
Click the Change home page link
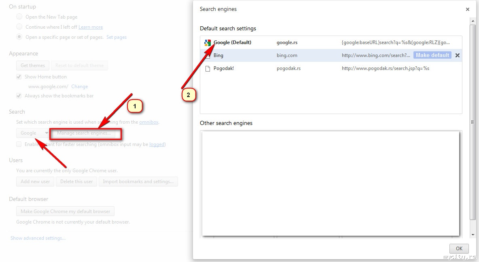click(x=79, y=87)
